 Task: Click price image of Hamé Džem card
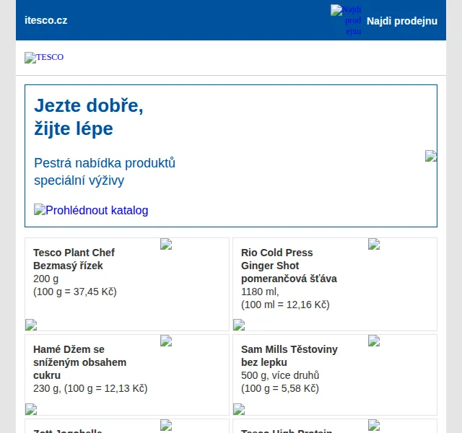coord(31,409)
